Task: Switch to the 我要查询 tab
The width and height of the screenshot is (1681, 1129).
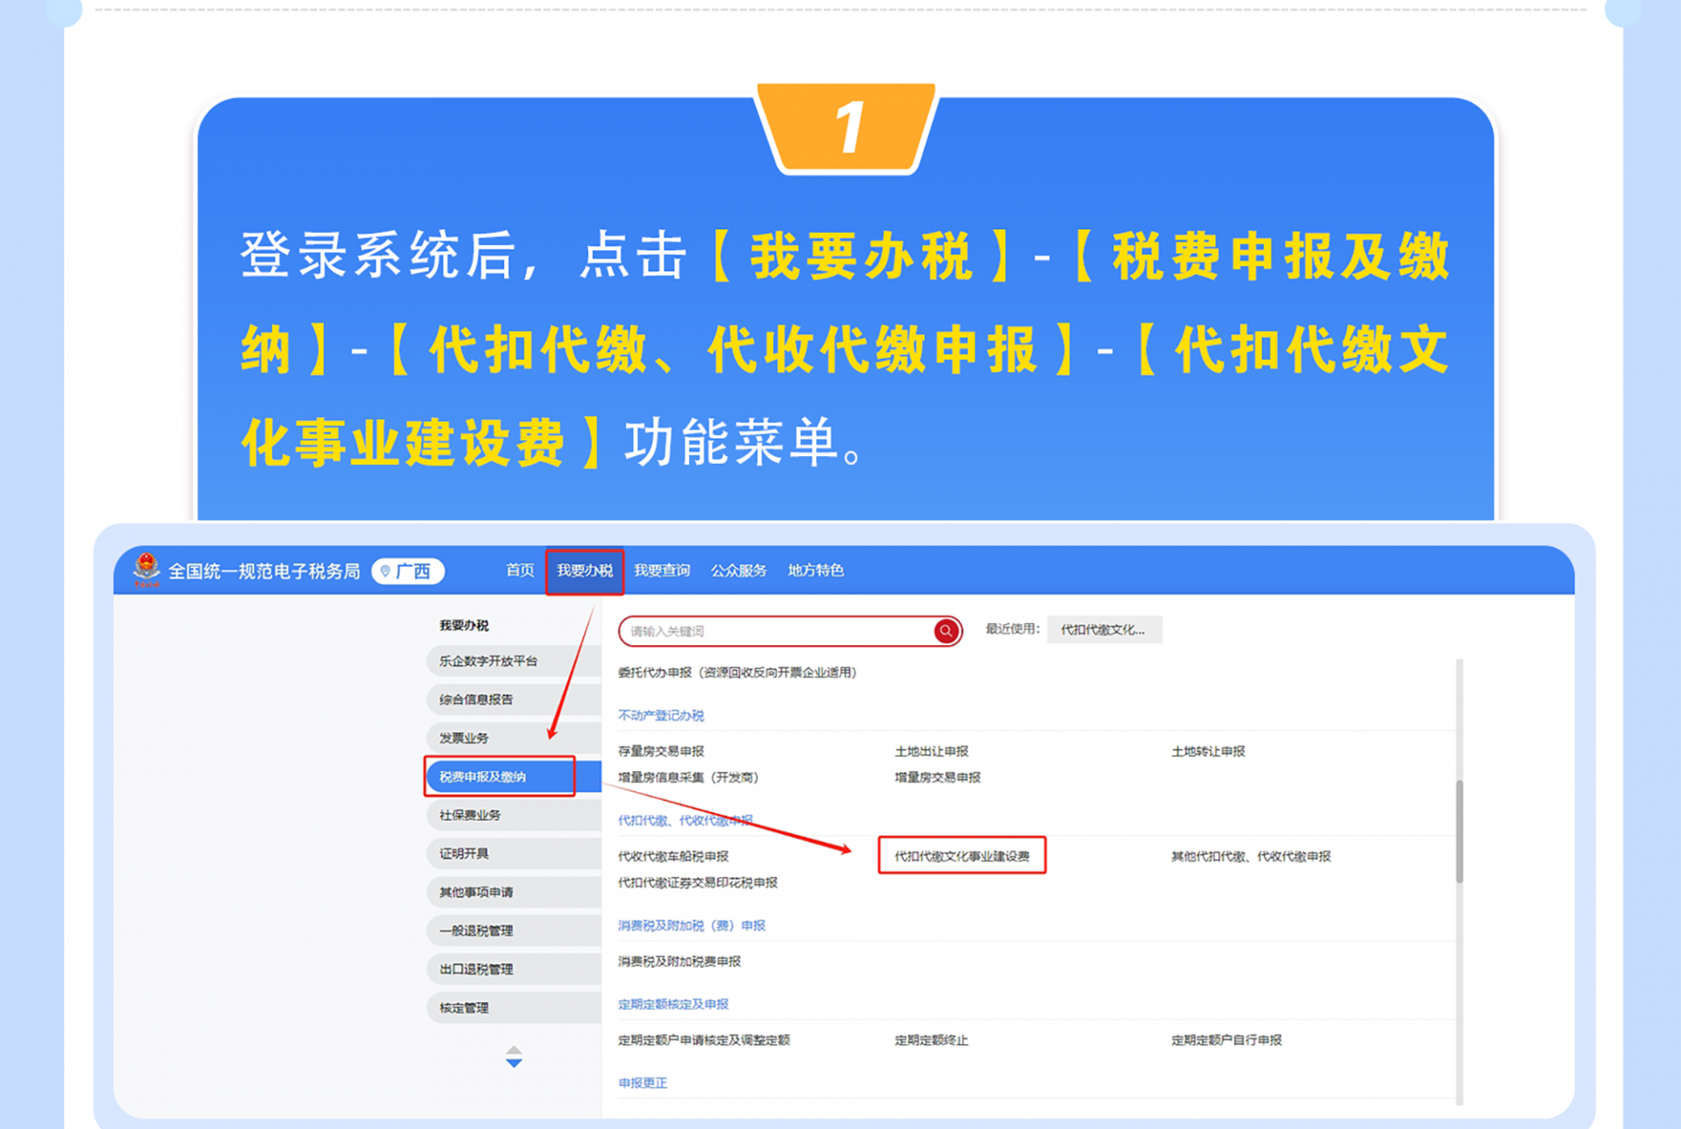Action: click(x=661, y=571)
